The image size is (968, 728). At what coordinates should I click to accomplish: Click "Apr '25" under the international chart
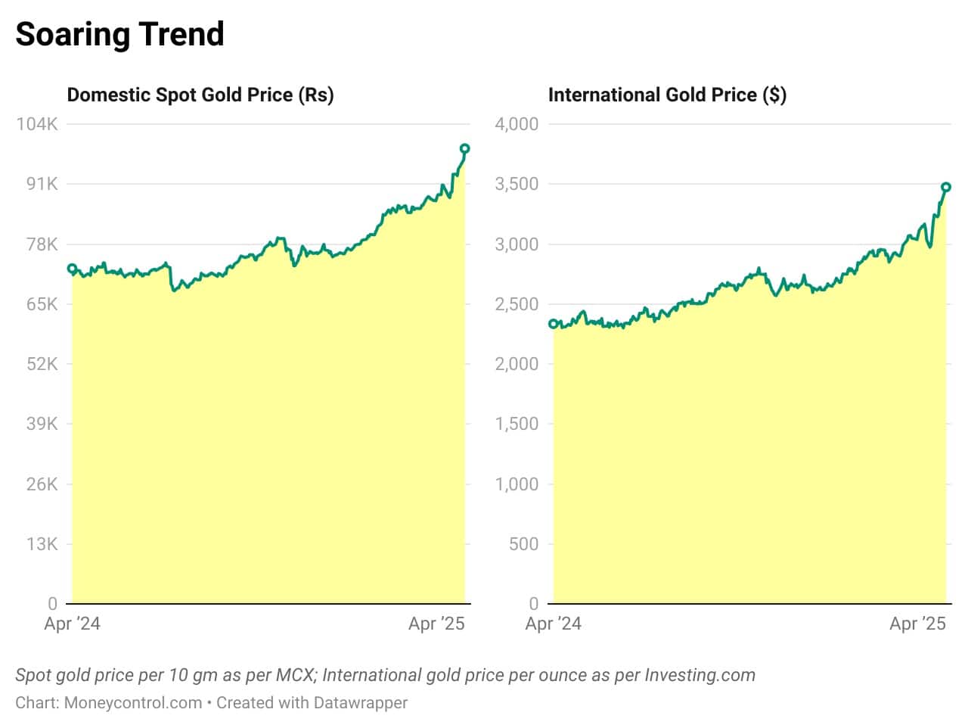(x=917, y=624)
